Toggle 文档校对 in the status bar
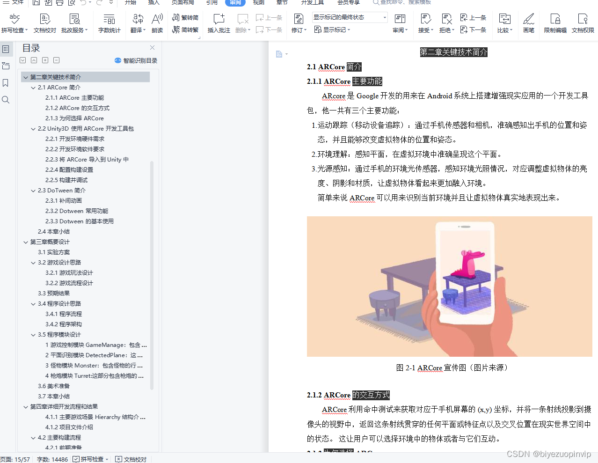 click(131, 459)
